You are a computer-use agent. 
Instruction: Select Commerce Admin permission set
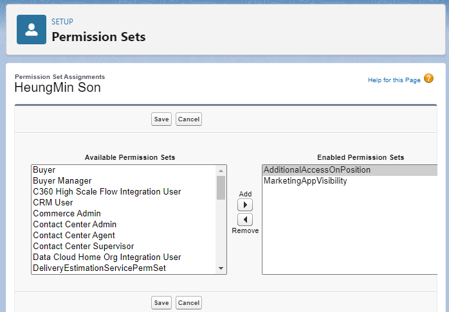[x=67, y=214]
